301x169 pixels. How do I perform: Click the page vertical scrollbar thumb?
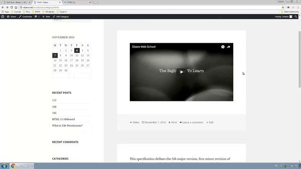(x=300, y=60)
